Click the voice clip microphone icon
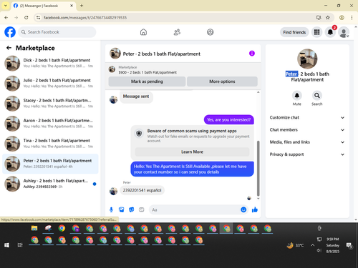The image size is (358, 268). pos(111,209)
